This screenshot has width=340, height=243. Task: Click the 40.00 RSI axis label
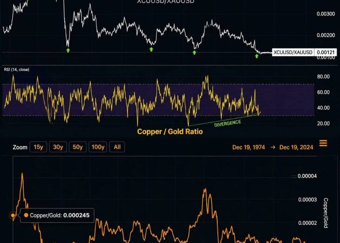click(323, 108)
